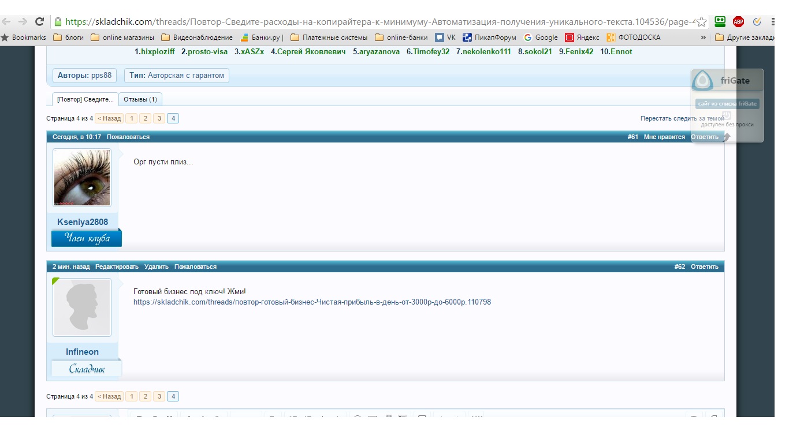Open the #61 post permalink
789x443 pixels.
pos(633,137)
